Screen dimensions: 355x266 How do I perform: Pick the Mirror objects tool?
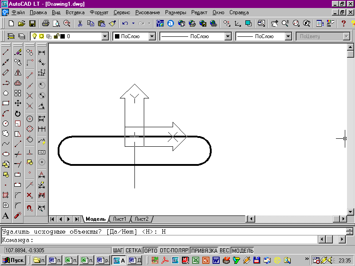[18, 73]
